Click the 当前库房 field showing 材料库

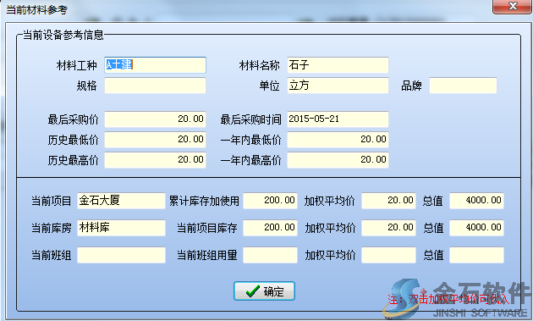[x=121, y=228]
